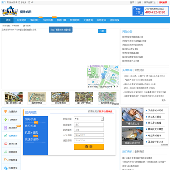Switch to the 头条新闻 tab
Viewport: 170px width, 170px height.
point(127,70)
